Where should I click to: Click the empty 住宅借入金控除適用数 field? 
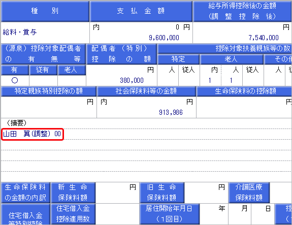point(117,214)
